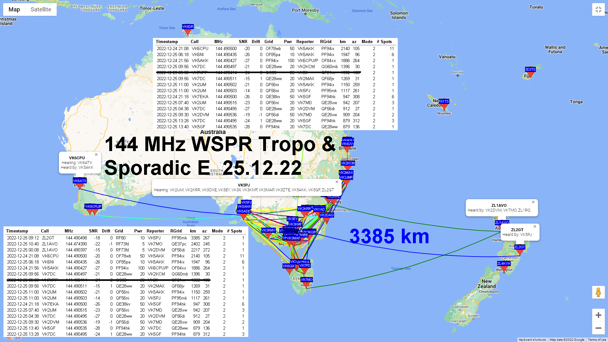Image resolution: width=608 pixels, height=342 pixels.
Task: Switch to the Map view tab
Action: [14, 9]
